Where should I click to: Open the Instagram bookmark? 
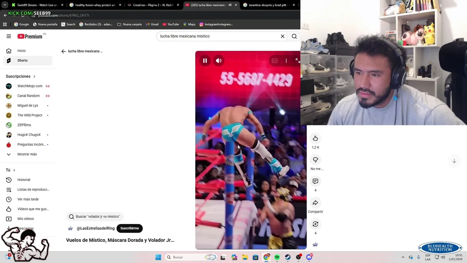coord(216,24)
